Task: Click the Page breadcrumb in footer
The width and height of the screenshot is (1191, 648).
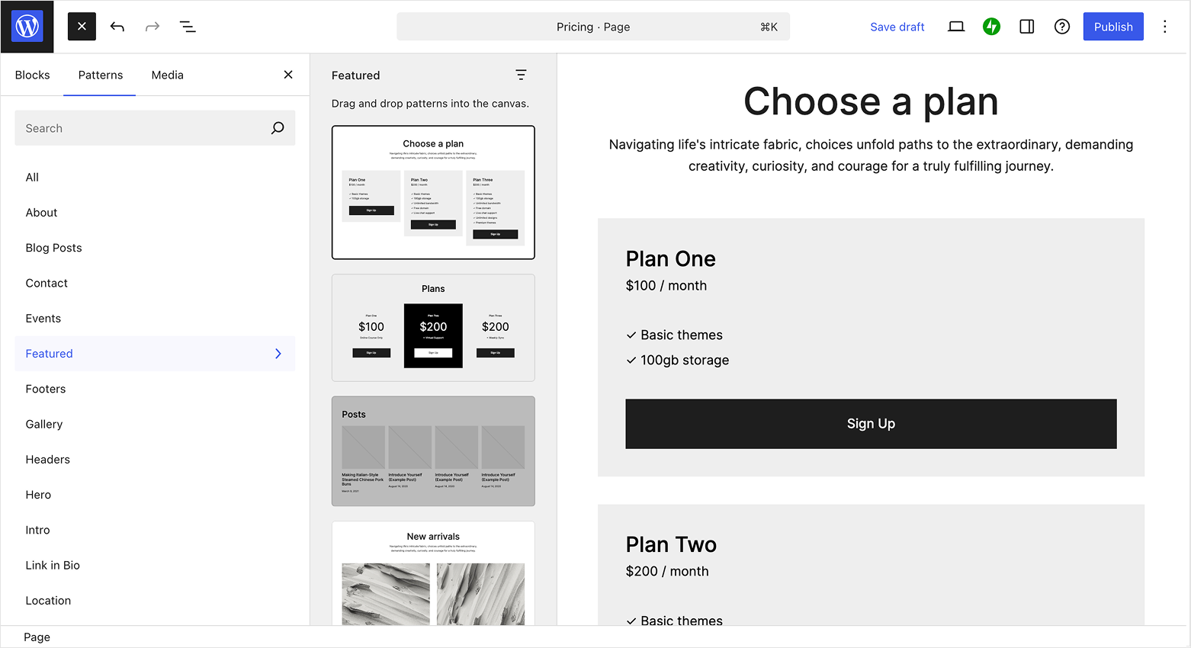Action: tap(37, 637)
